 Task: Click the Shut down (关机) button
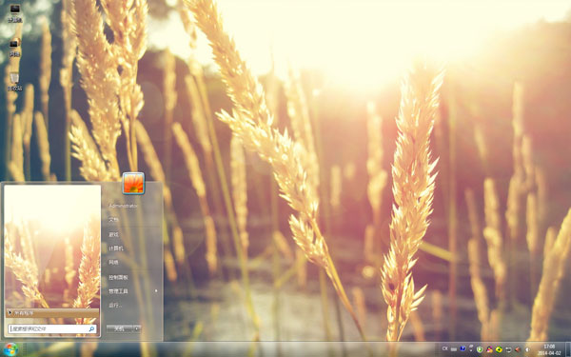(x=120, y=329)
